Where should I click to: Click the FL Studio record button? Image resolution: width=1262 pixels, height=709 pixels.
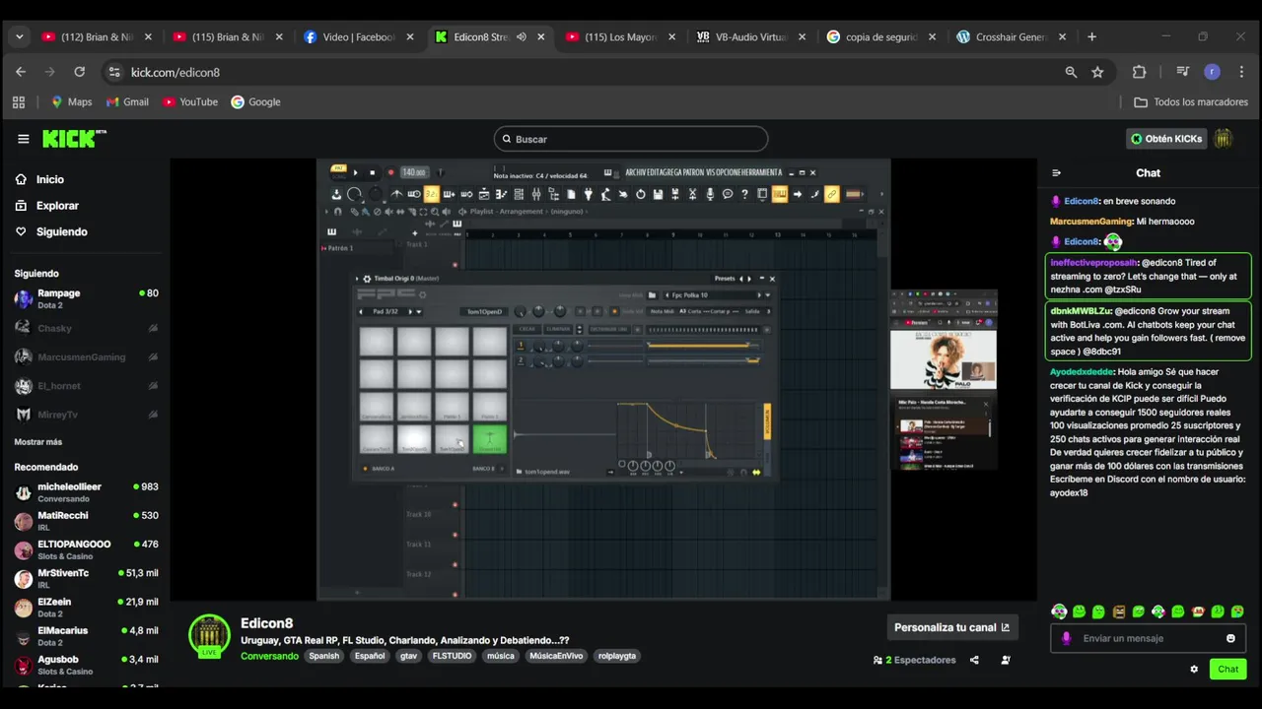pyautogui.click(x=390, y=172)
